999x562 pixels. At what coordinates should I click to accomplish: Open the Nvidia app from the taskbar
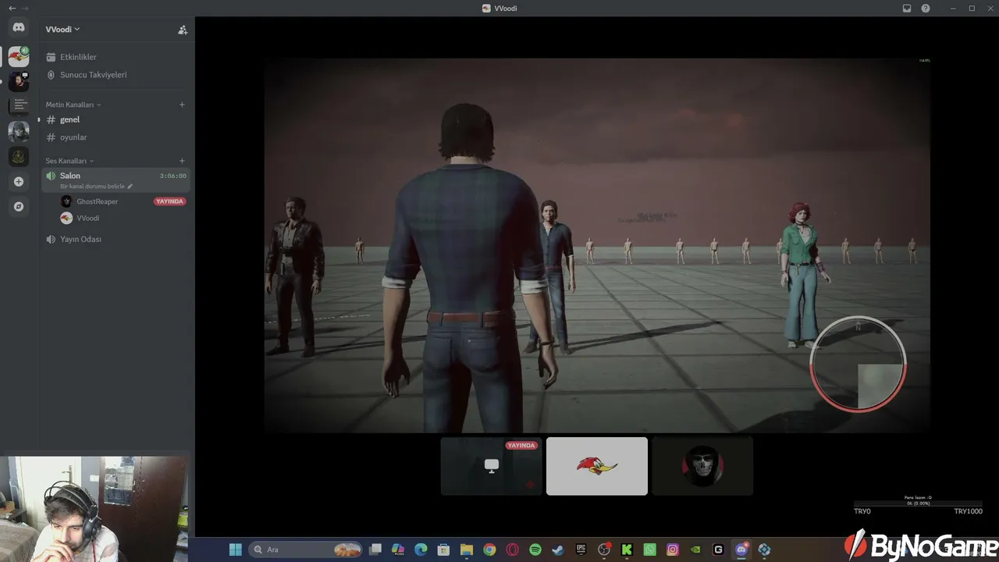695,550
